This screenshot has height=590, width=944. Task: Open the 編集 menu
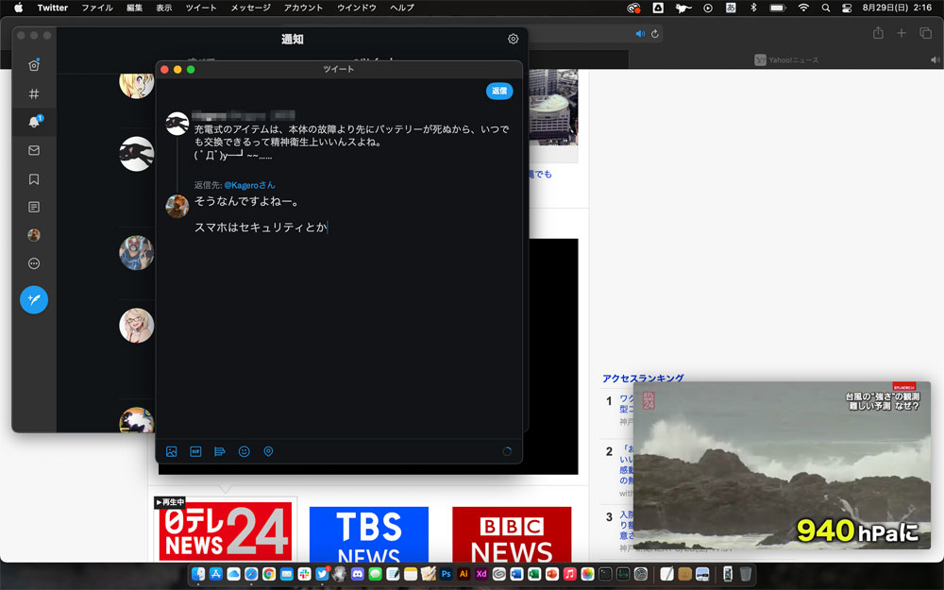(x=134, y=8)
